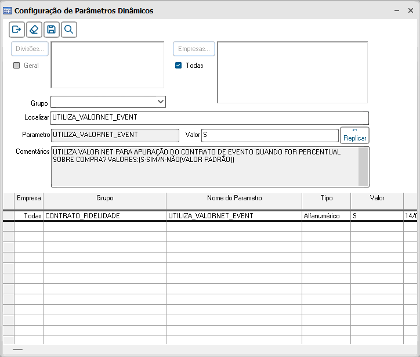Click the Divisões... button
Viewport: 420px width, 357px height.
pos(30,49)
